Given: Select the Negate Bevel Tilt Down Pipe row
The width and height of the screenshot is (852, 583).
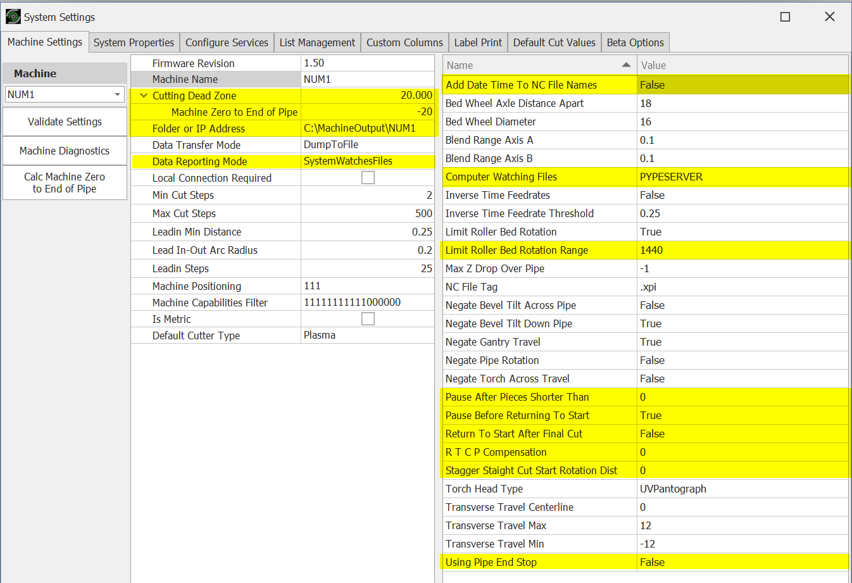Looking at the screenshot, I should point(646,323).
